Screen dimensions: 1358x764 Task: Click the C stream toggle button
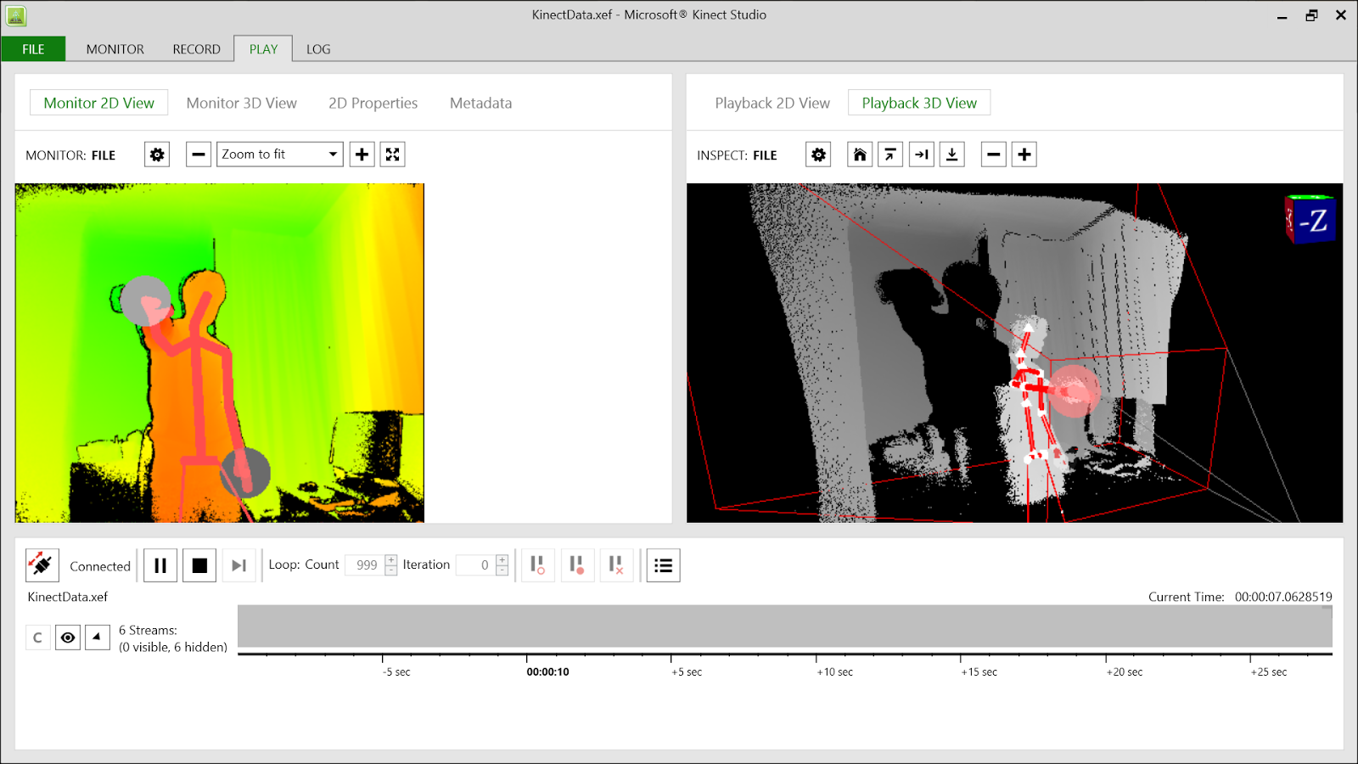37,637
